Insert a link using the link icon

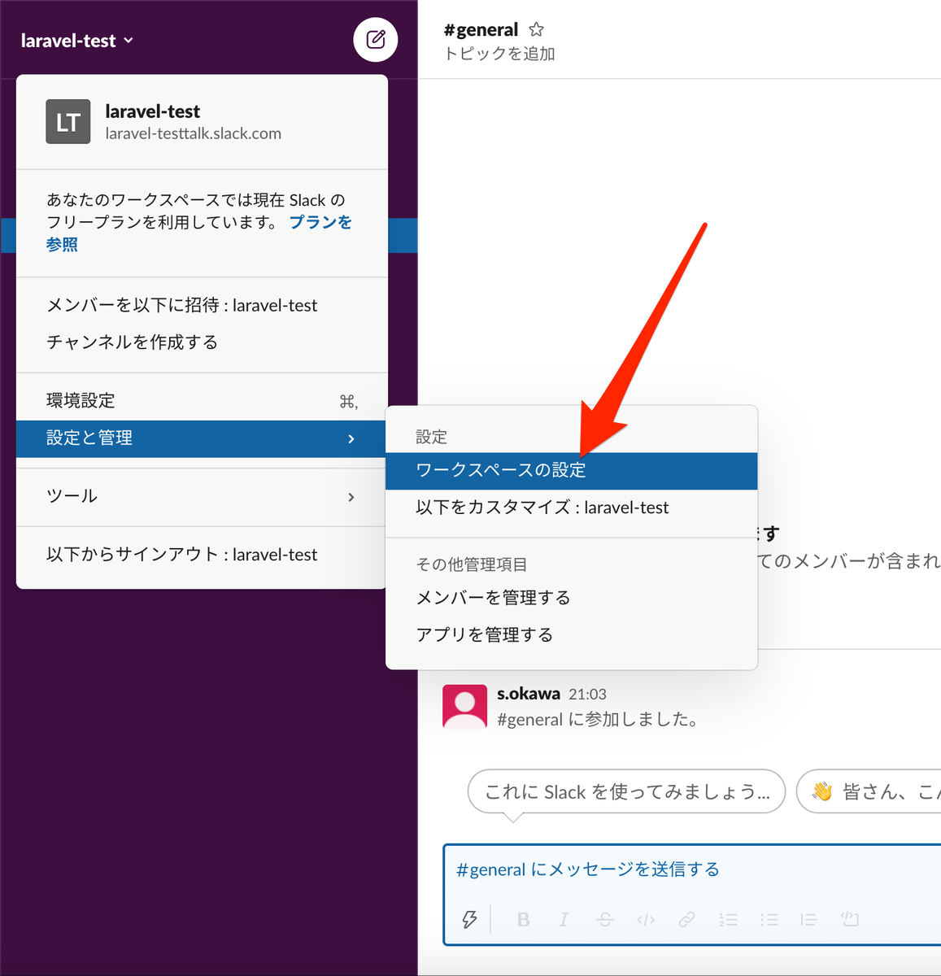(x=687, y=919)
